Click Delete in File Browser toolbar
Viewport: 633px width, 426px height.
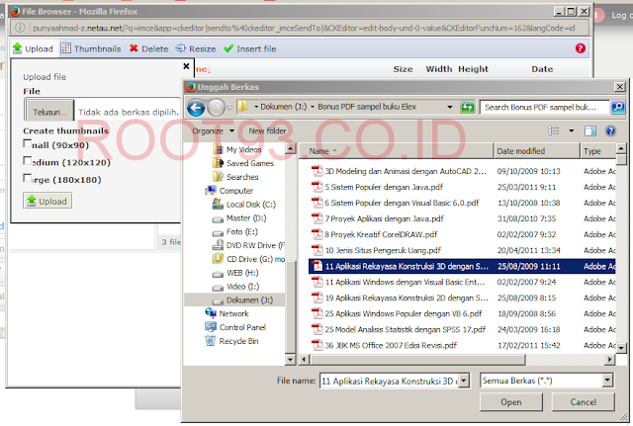coord(149,48)
